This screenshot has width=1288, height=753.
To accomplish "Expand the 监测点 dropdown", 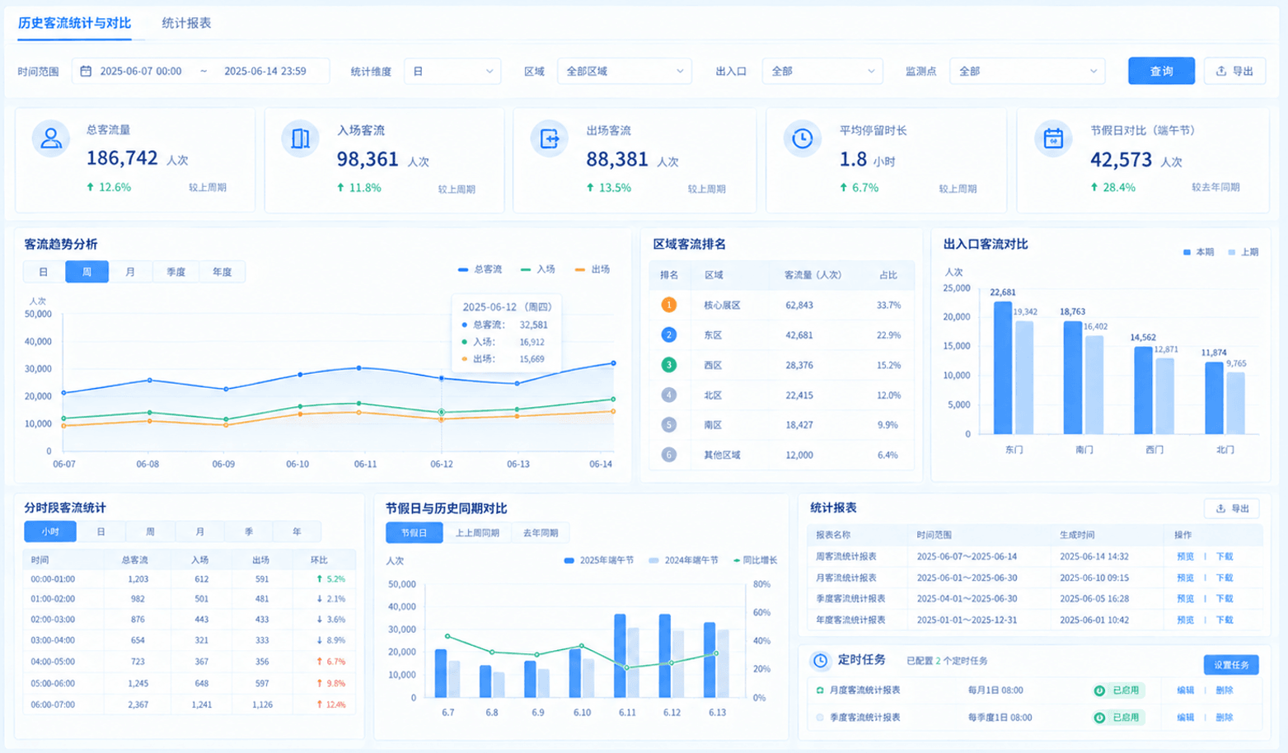I will (x=1027, y=72).
